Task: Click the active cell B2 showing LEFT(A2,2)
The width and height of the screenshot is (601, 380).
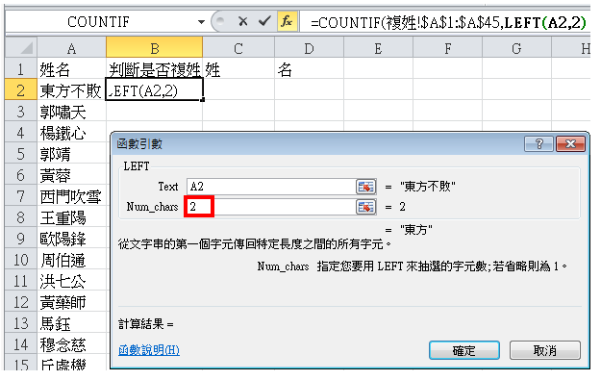Action: (155, 90)
